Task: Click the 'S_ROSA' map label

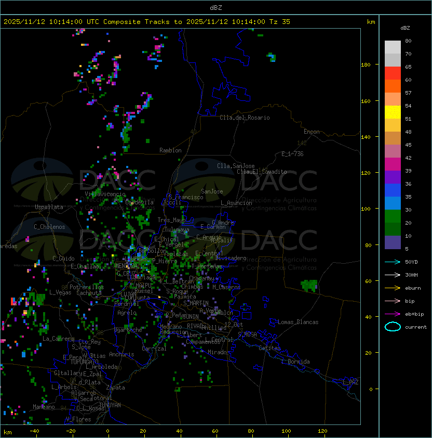Action: click(247, 334)
